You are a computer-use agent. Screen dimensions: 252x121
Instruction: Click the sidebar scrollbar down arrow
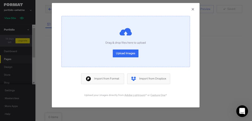click(x=34, y=83)
